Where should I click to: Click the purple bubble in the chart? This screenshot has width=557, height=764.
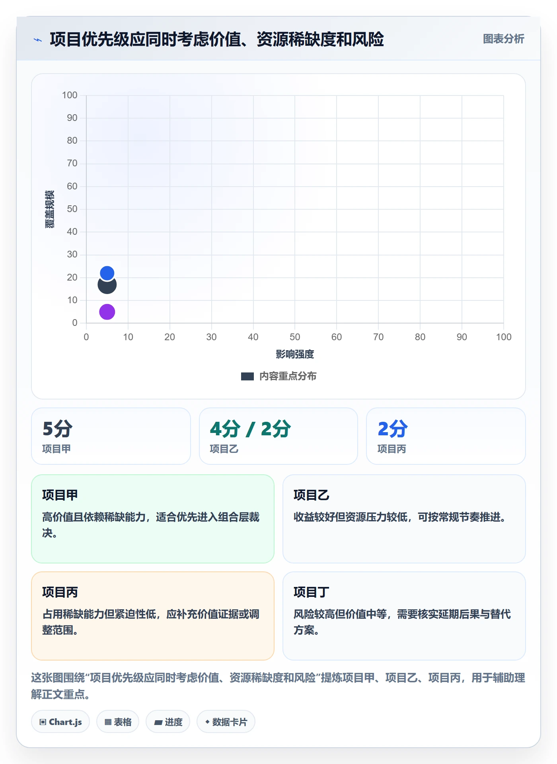pyautogui.click(x=107, y=312)
